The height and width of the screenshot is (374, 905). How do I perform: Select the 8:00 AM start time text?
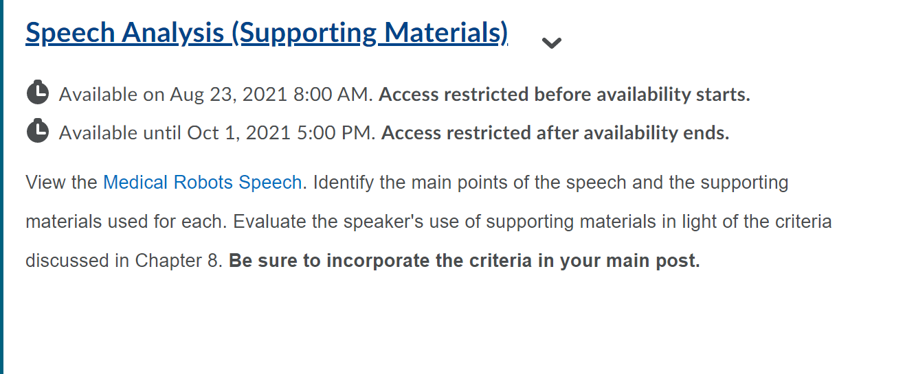[333, 95]
